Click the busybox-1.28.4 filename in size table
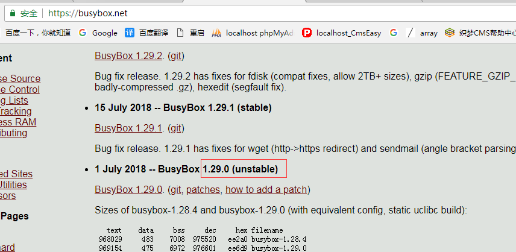 tap(278, 239)
